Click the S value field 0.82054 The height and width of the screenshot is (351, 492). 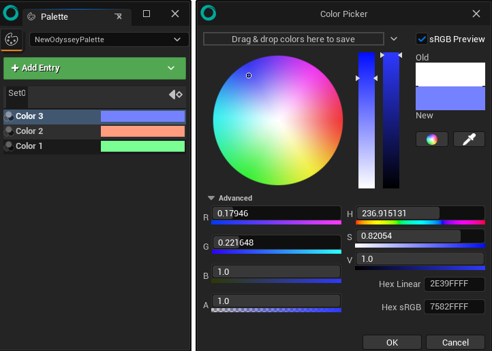(420, 236)
